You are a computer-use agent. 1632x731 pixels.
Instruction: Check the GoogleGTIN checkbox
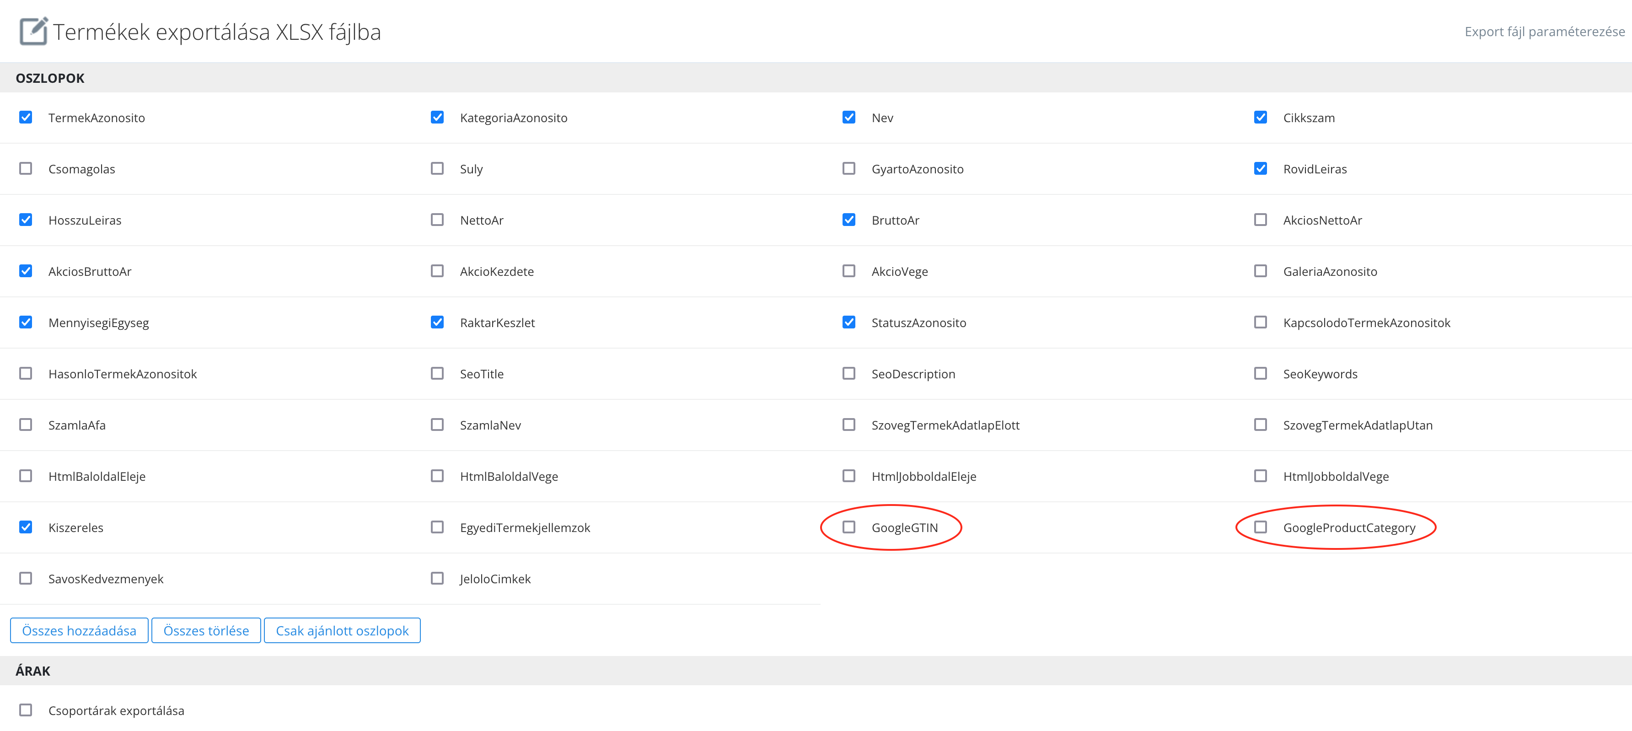point(849,527)
